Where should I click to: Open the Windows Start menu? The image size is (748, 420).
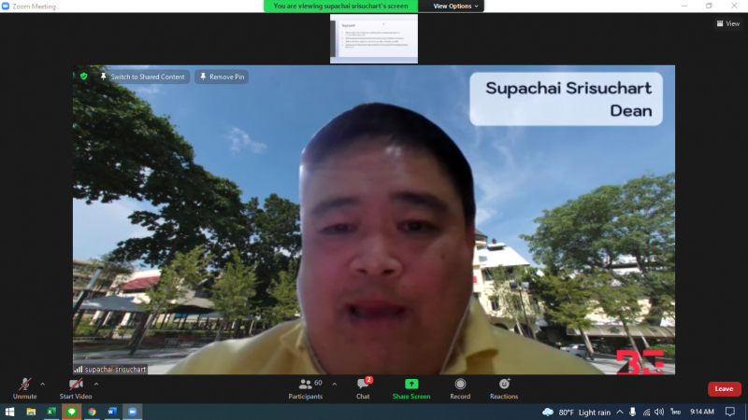coord(9,412)
